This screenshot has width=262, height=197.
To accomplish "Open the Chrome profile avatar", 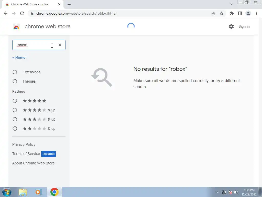I will (248, 13).
